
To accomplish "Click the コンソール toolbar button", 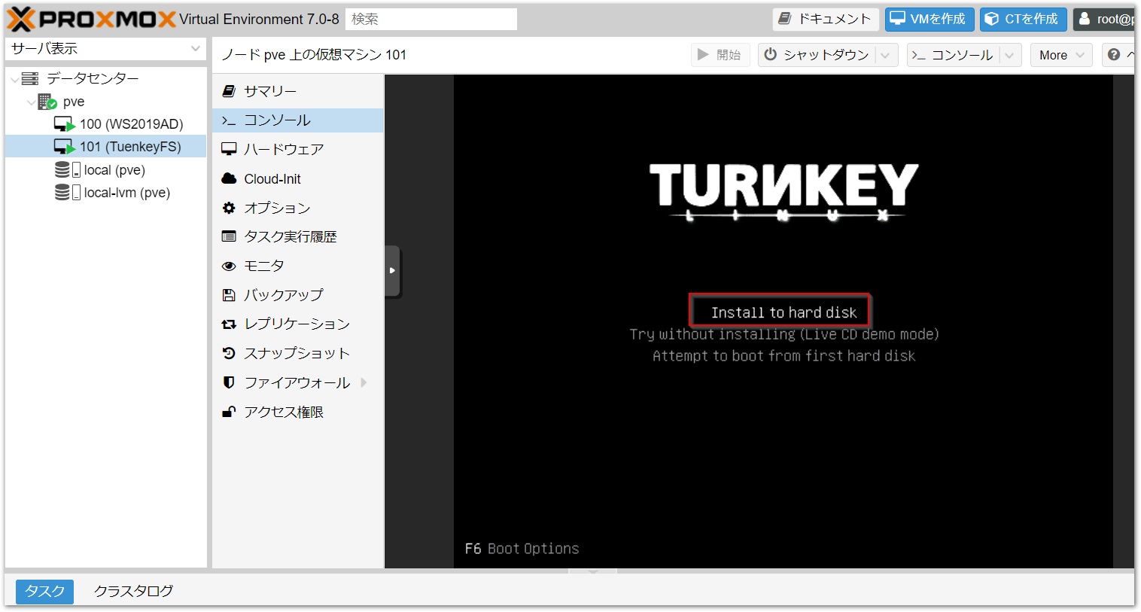I will 953,55.
